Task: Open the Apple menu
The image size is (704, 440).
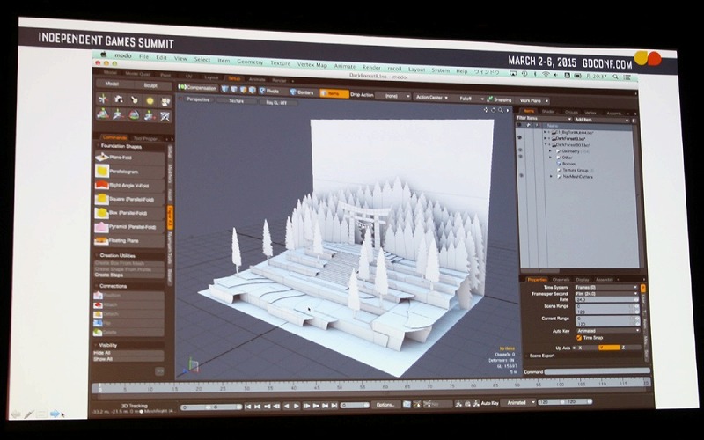Action: (103, 55)
